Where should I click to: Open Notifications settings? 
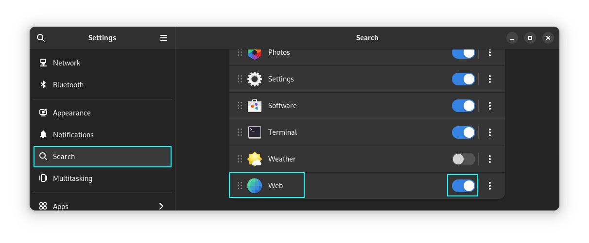pos(73,135)
